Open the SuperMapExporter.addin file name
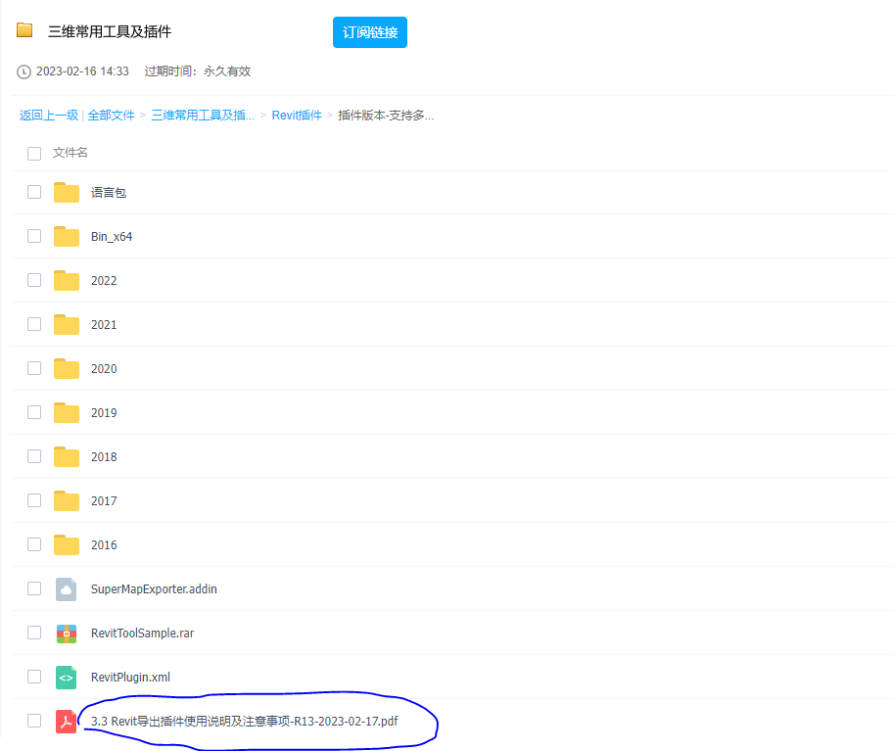The image size is (894, 751). click(x=154, y=589)
